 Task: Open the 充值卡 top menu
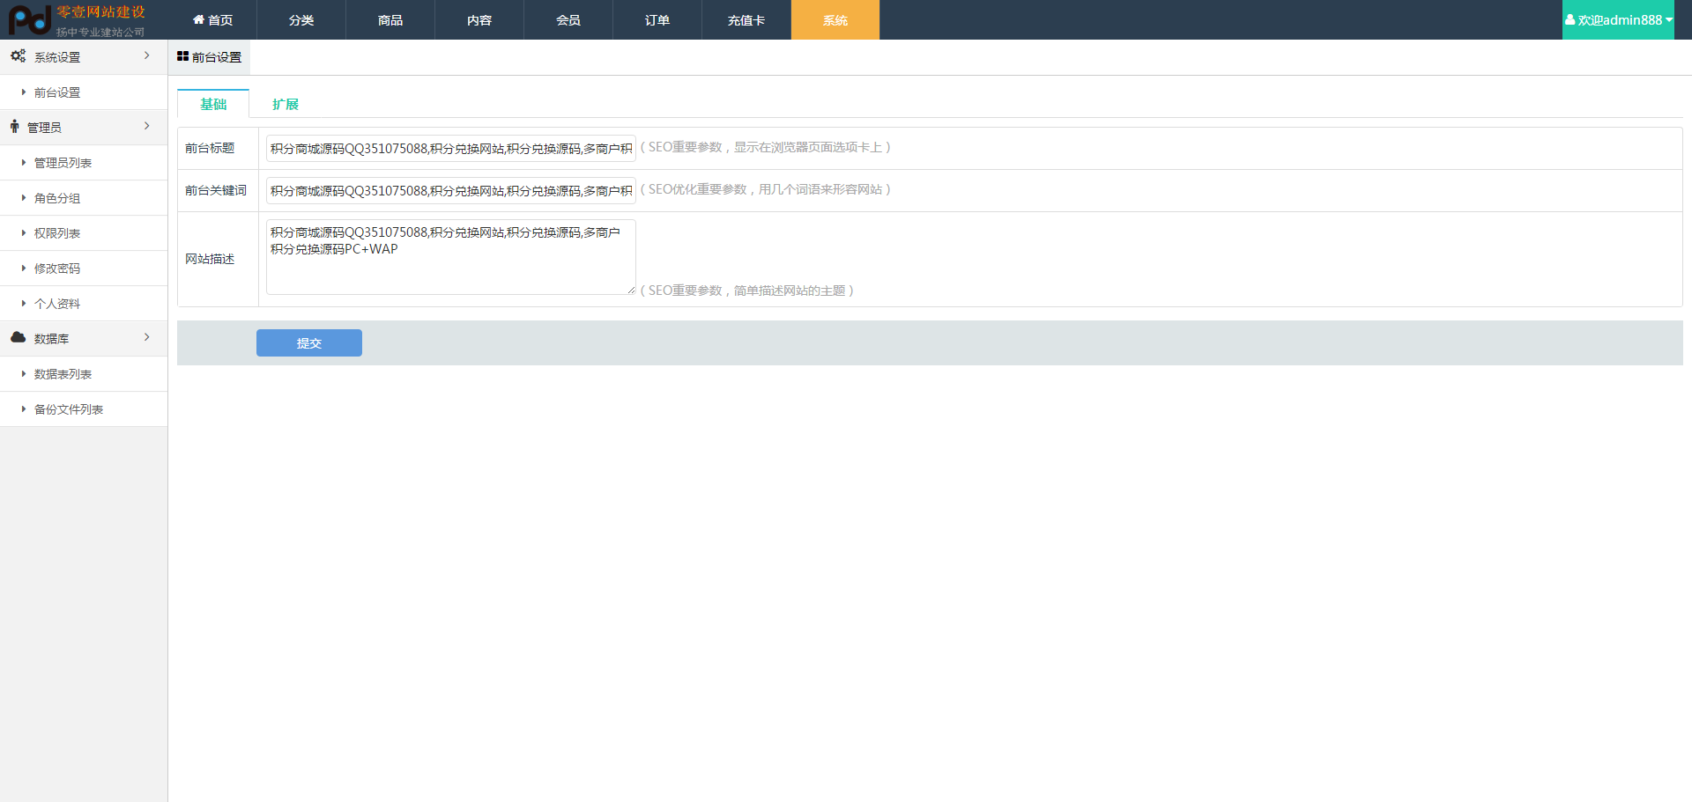(x=746, y=19)
